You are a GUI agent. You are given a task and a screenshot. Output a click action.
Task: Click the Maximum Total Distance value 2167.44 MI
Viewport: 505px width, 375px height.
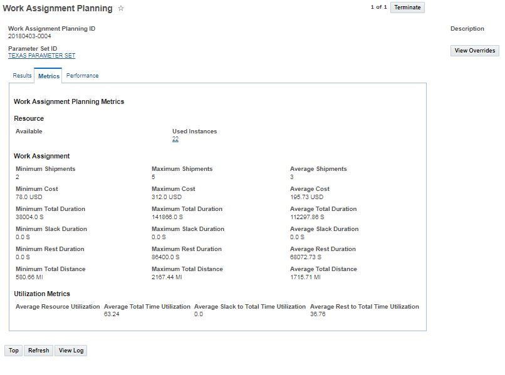[167, 277]
